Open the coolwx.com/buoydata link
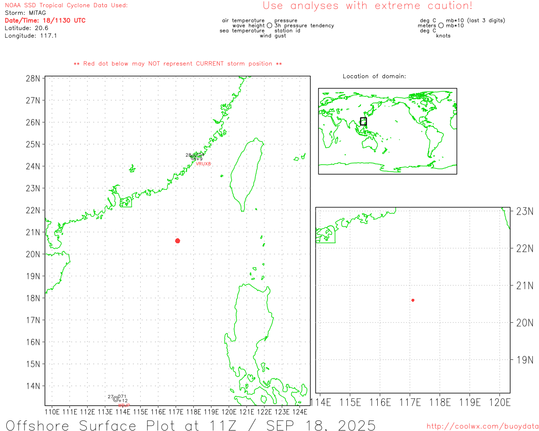The width and height of the screenshot is (539, 431). (483, 426)
